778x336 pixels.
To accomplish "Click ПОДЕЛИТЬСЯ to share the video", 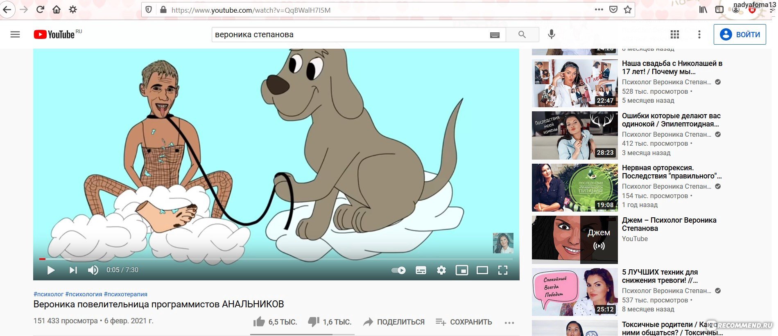I will (394, 322).
